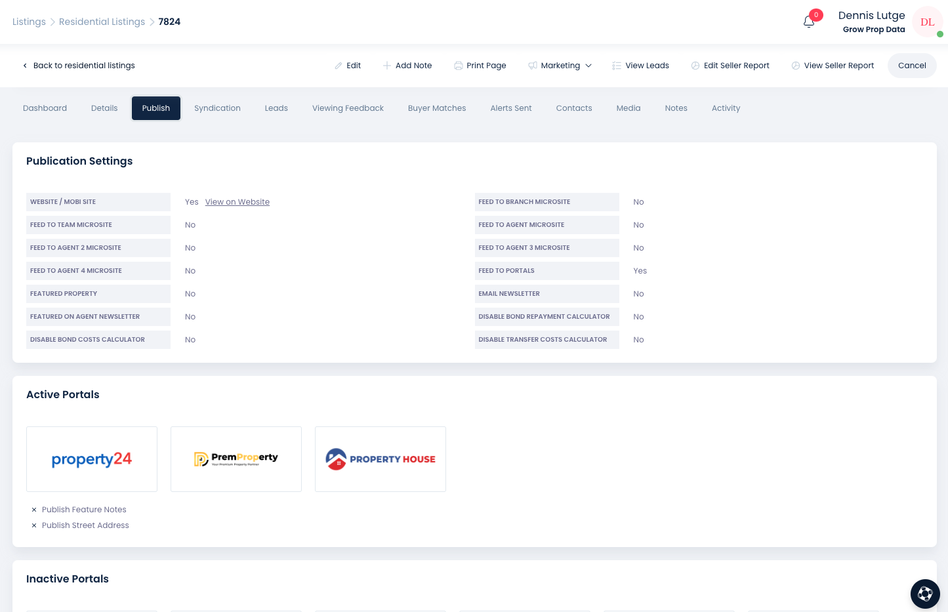Click the Dennis Lutge user name
Screen dimensions: 948x612
point(871,16)
